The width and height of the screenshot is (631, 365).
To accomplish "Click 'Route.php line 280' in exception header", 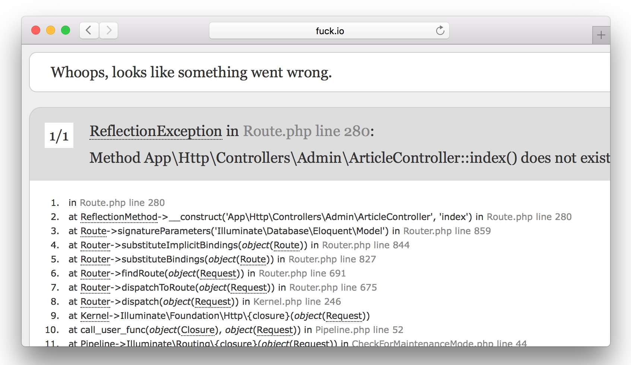I will (x=307, y=131).
